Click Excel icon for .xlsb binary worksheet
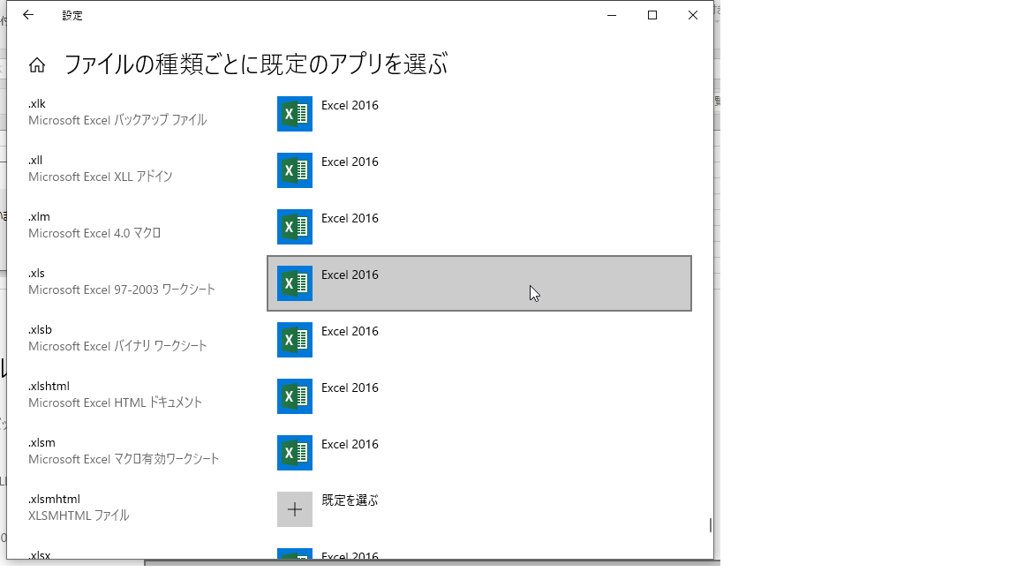Image resolution: width=1017 pixels, height=572 pixels. coord(295,340)
